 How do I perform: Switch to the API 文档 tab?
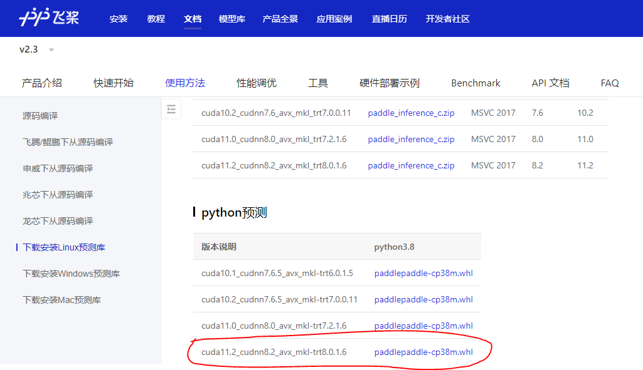[550, 83]
